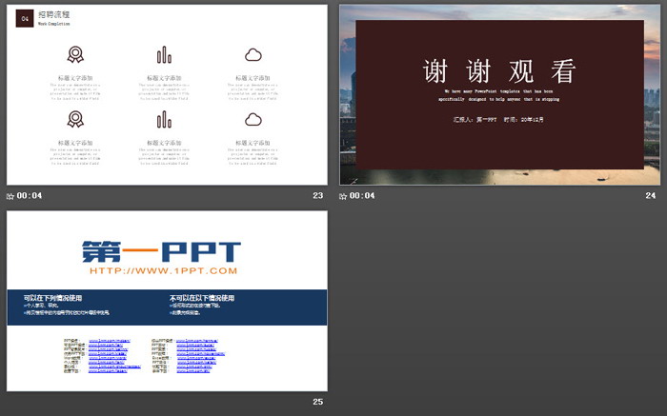667x416 pixels.
Task: Select slide 25 thumbnail with the 1PPT link list
Action: (x=167, y=301)
